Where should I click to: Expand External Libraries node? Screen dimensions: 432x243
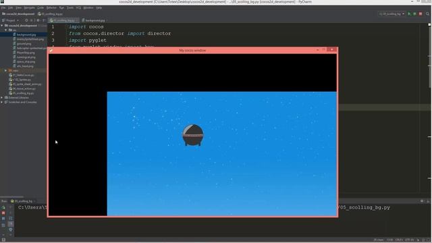[x=2, y=98]
